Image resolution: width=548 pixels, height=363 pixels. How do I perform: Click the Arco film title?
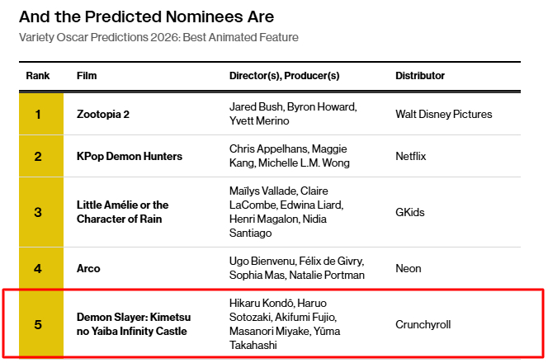pos(88,268)
